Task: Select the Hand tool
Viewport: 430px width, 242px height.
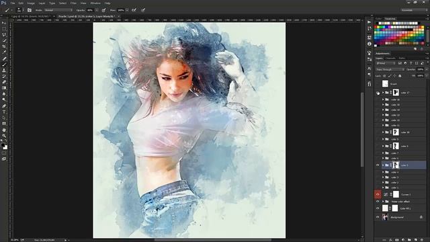Action: [4, 130]
